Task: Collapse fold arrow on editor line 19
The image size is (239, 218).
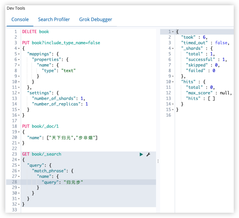Action: point(19,132)
